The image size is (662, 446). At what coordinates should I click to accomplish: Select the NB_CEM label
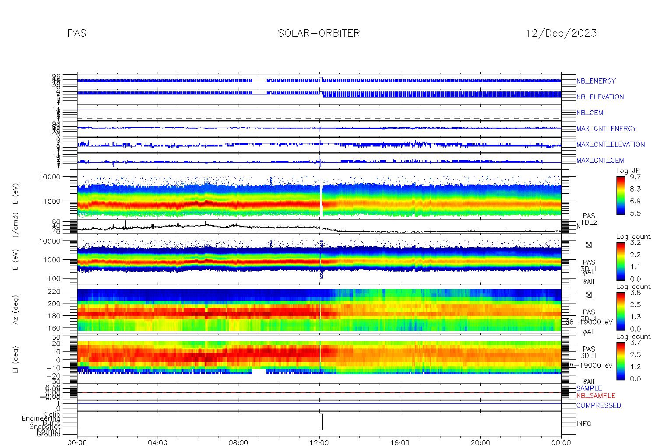(590, 113)
